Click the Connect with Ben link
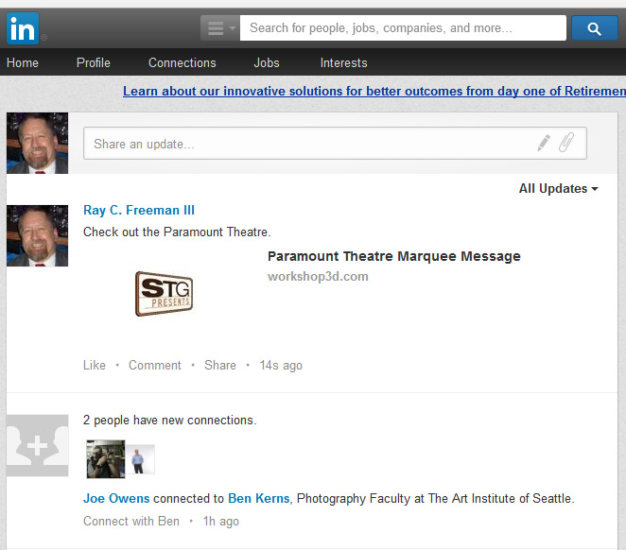The width and height of the screenshot is (626, 550). [131, 521]
